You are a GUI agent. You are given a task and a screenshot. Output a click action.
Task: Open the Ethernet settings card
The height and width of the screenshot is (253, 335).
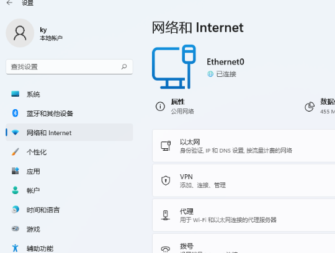coord(244,146)
